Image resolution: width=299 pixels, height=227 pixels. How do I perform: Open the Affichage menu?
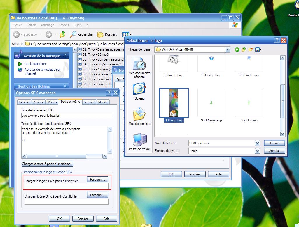(47, 25)
